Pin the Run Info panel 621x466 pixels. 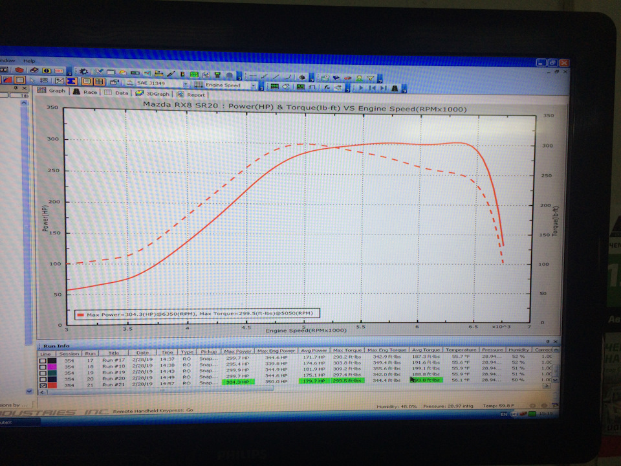click(548, 341)
